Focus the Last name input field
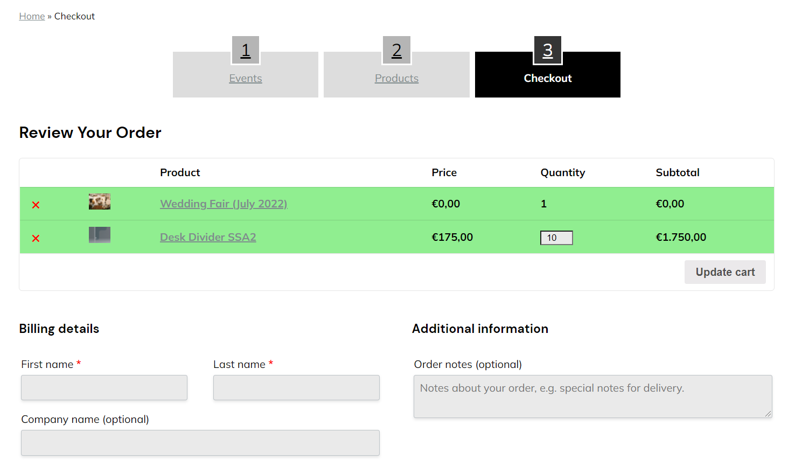The width and height of the screenshot is (795, 466). click(296, 388)
